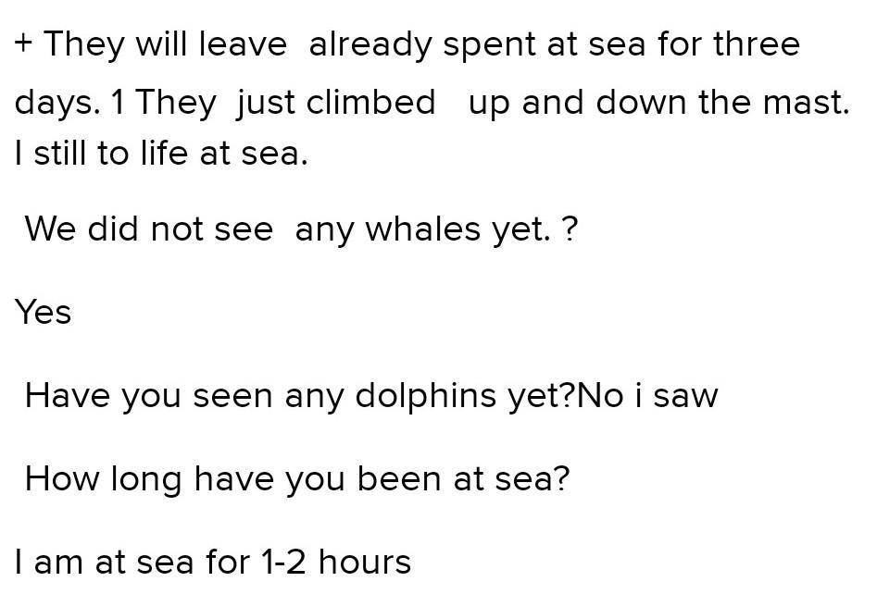Click the lone question mark after 'yet.'
Image resolution: width=877 pixels, height=594 pixels.
570,229
